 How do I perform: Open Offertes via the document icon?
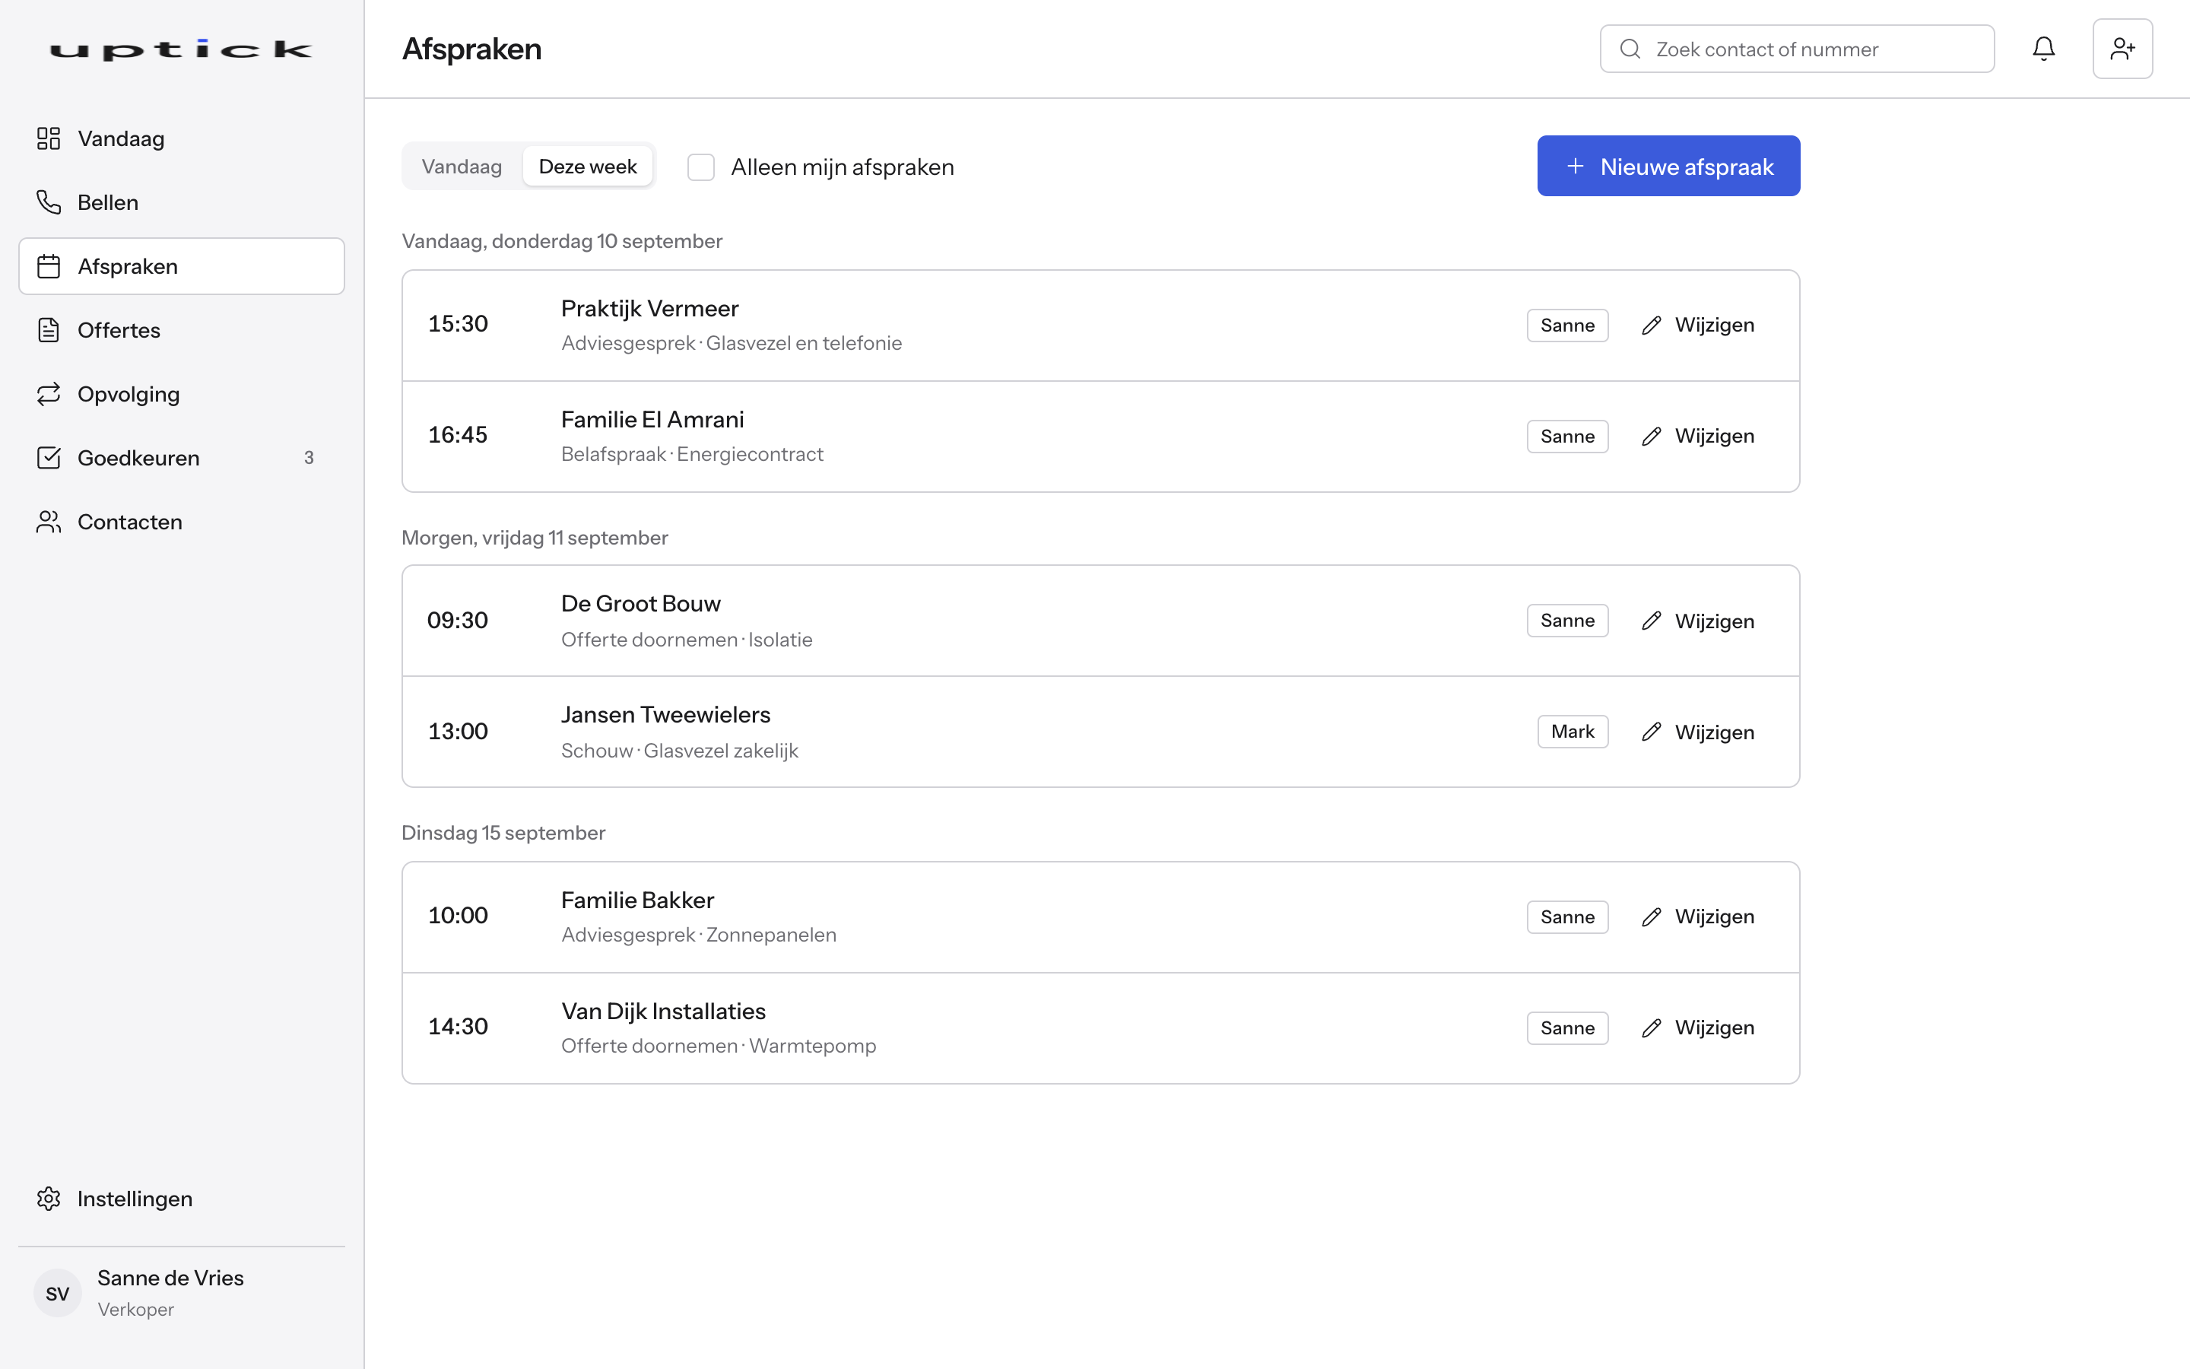pos(49,329)
